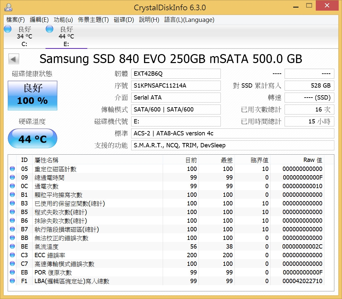This screenshot has height=299, width=342.
Task: Click the rotation rate field ---- (SSD)
Action: [x=309, y=98]
